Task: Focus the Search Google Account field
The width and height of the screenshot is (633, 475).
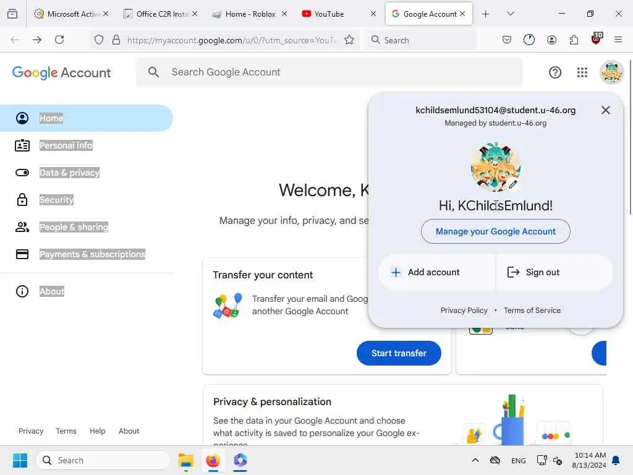Action: (329, 72)
